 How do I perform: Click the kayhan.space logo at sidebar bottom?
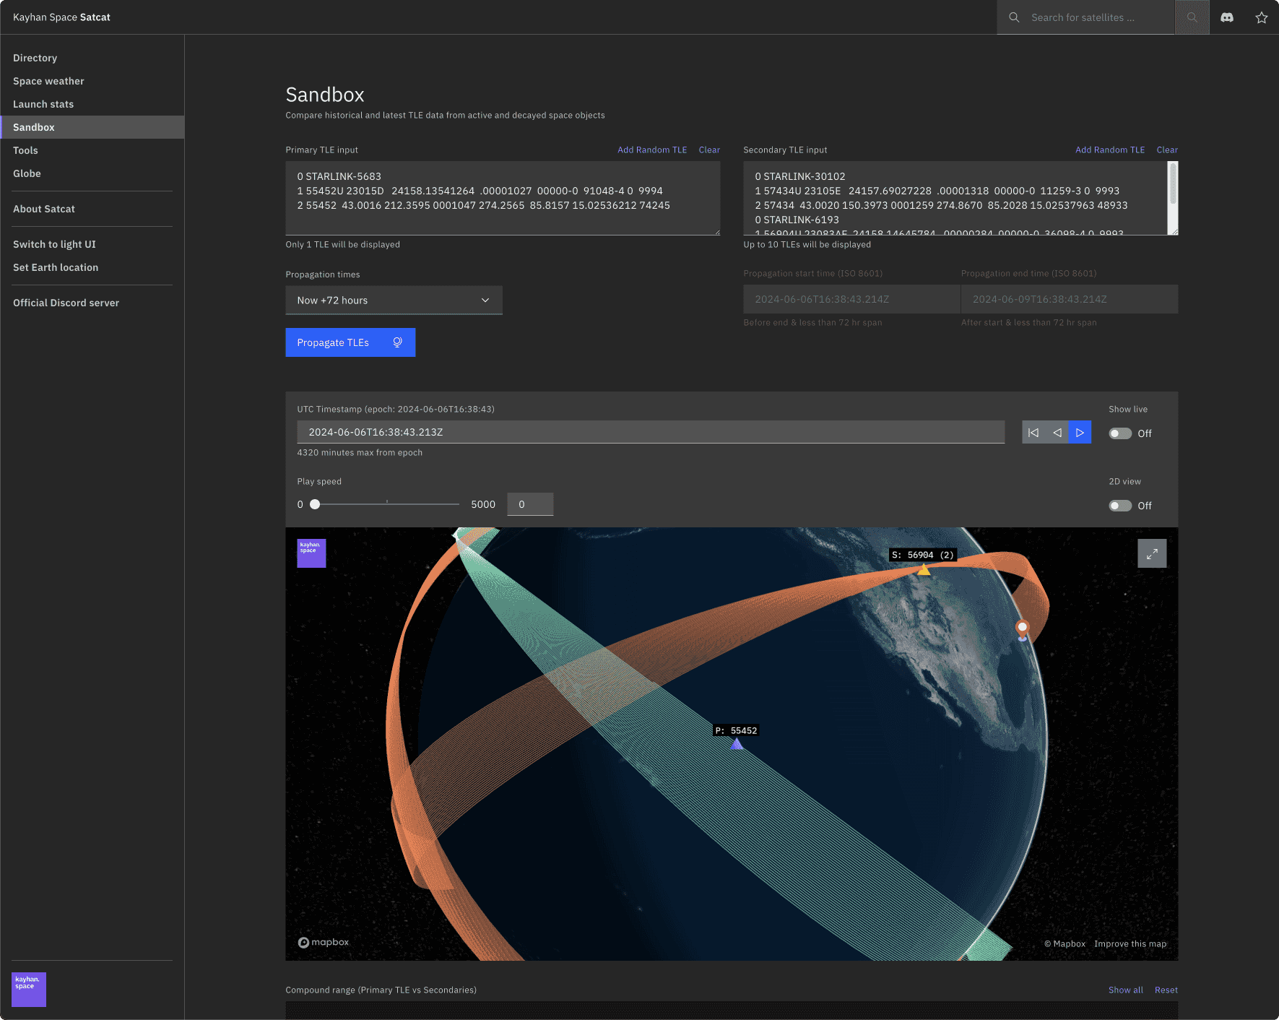(28, 989)
